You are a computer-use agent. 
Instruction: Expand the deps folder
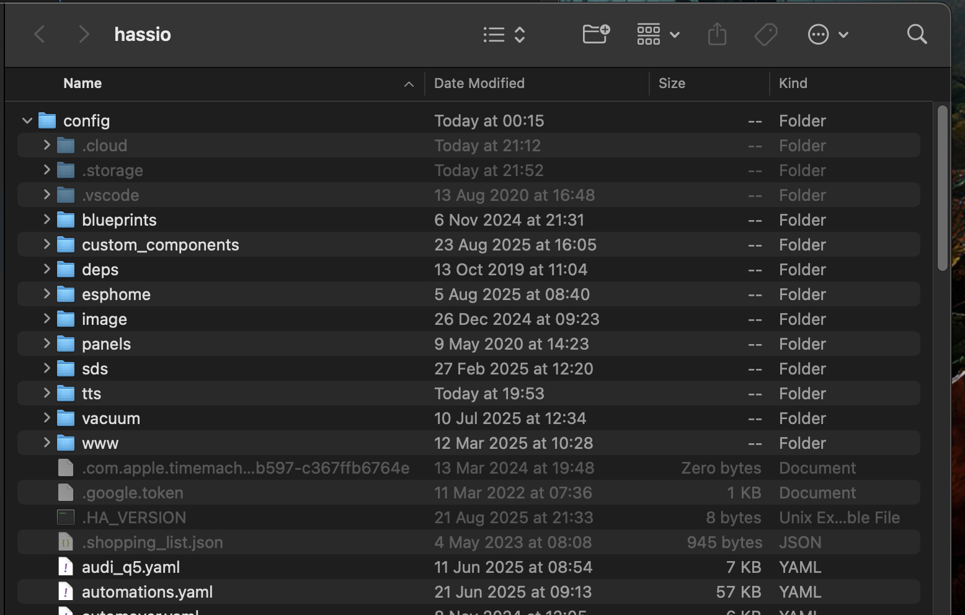(x=47, y=269)
